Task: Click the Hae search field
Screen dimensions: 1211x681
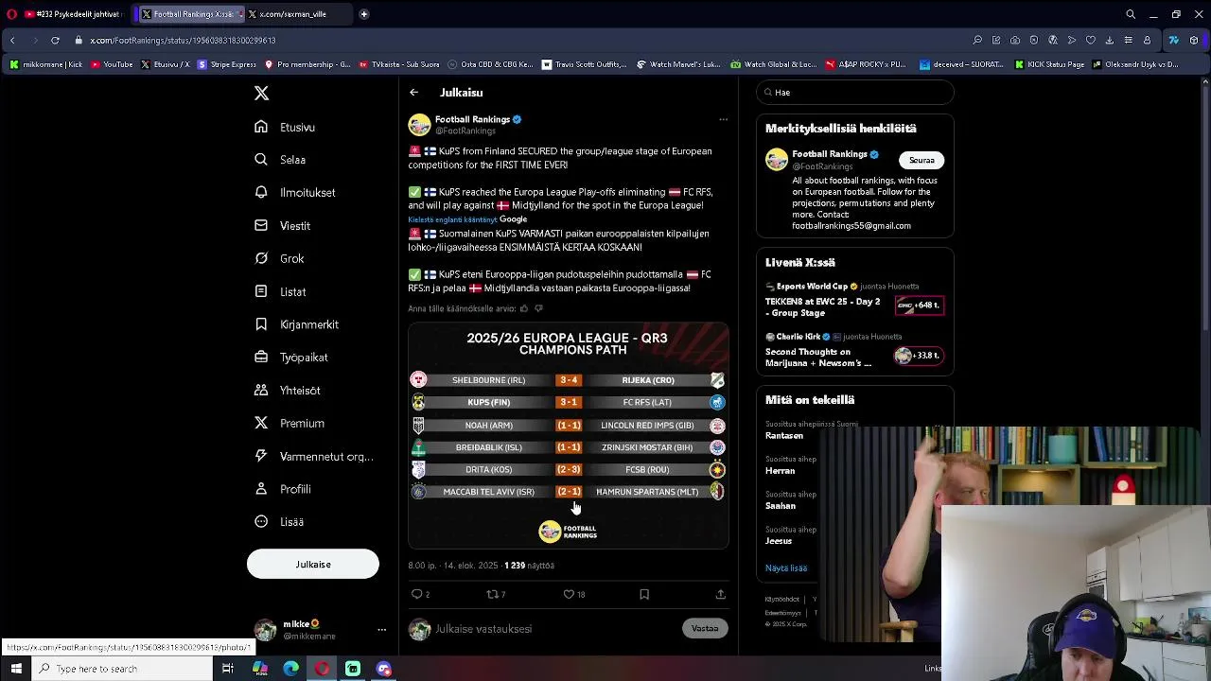Action: click(x=855, y=93)
